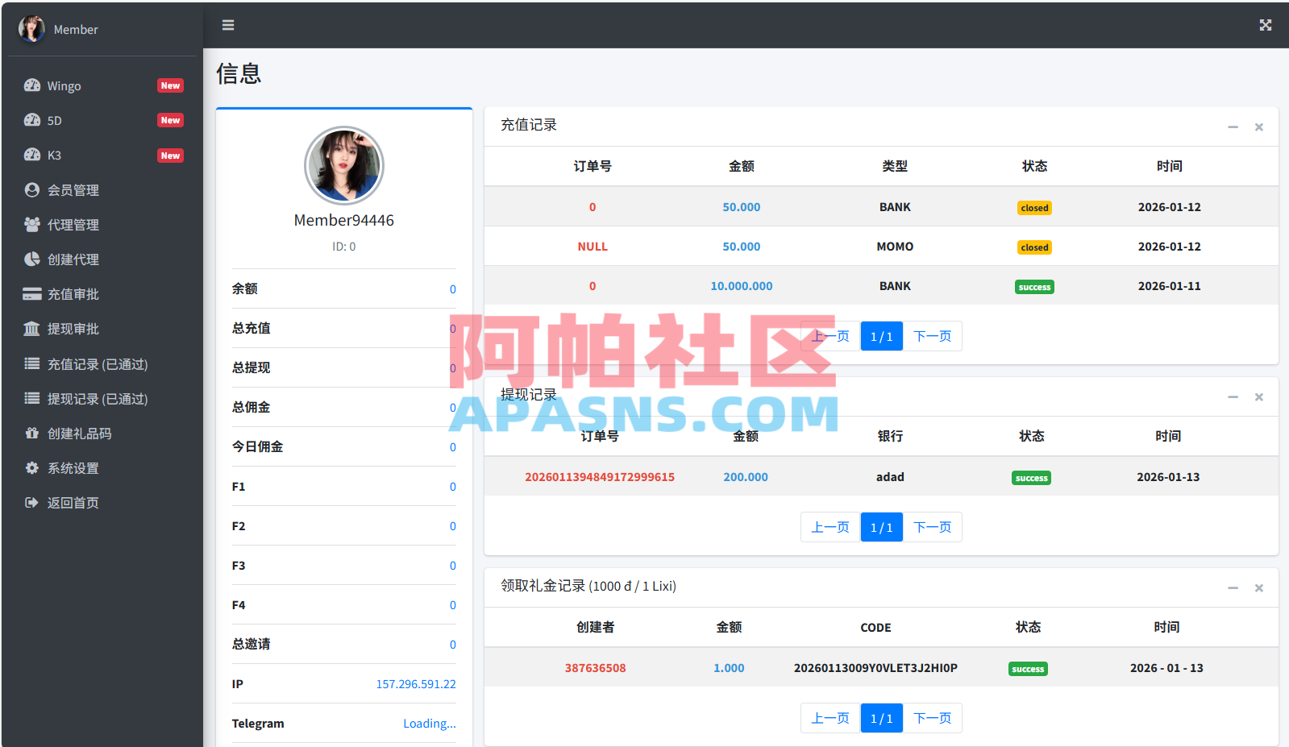1289x747 pixels.
Task: Click 下一页 in 提现记录 pagination
Action: click(932, 527)
